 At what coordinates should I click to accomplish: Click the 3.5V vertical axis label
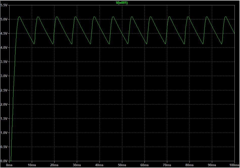[4, 62]
